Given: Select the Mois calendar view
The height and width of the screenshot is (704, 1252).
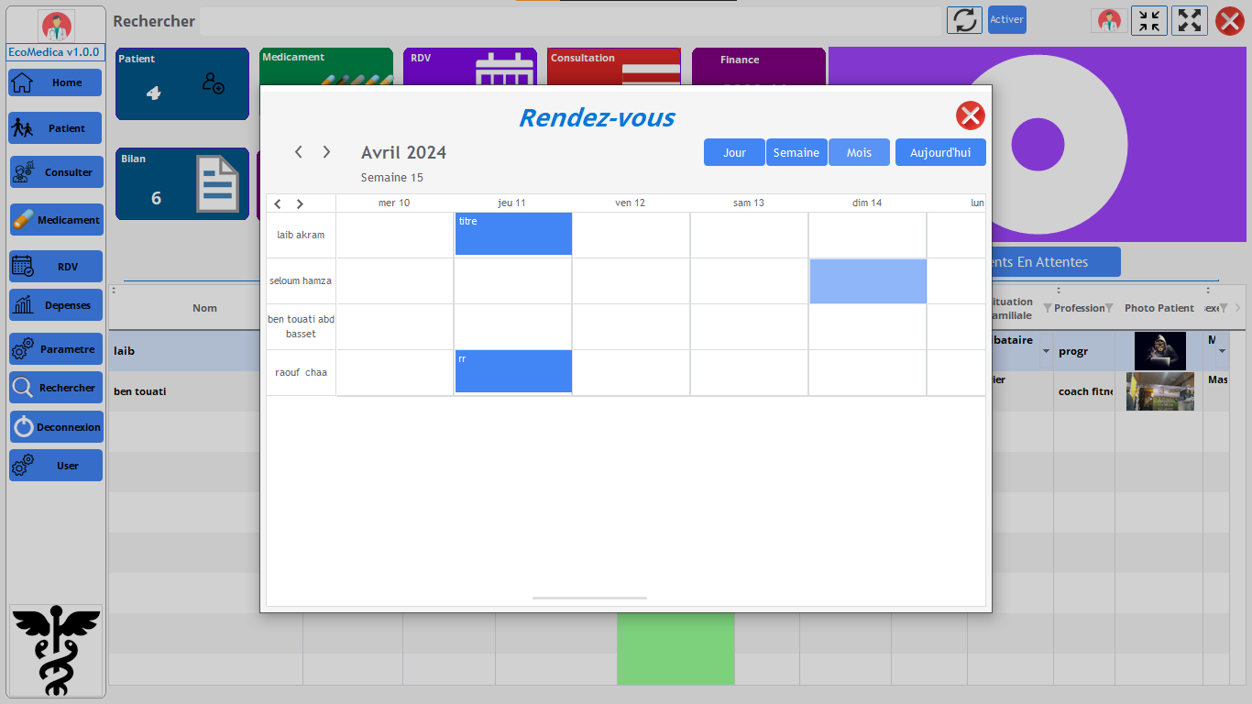Looking at the screenshot, I should (x=859, y=152).
